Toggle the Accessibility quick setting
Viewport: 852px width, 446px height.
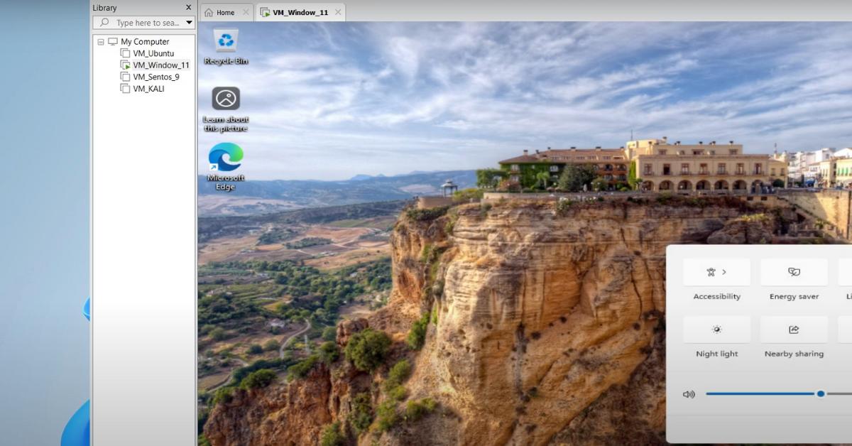click(x=716, y=272)
